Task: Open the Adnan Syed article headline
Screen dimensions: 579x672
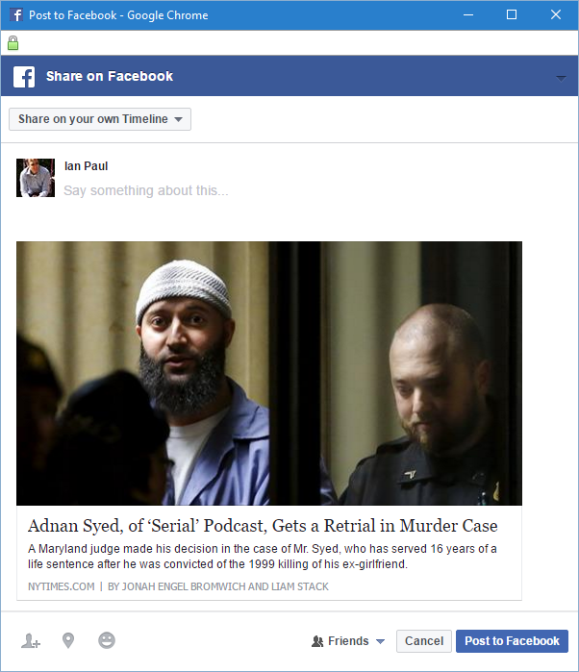Action: tap(263, 526)
